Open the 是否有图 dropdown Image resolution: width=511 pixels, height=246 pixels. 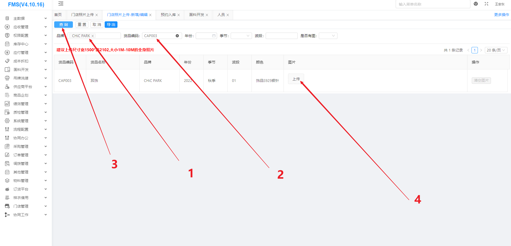pos(328,36)
